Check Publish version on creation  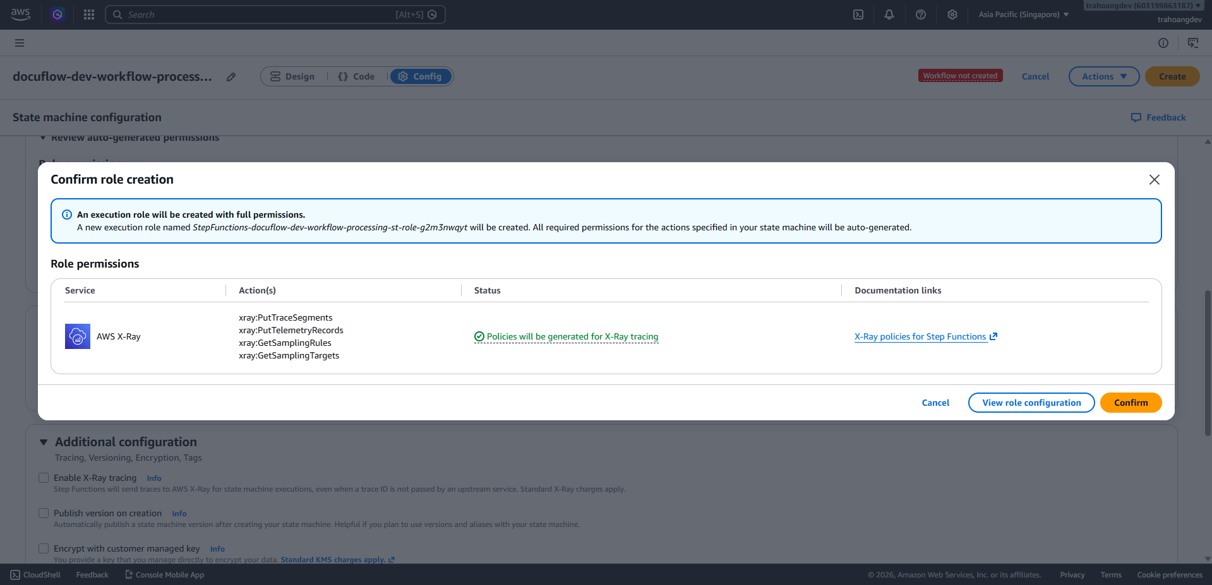pos(44,513)
